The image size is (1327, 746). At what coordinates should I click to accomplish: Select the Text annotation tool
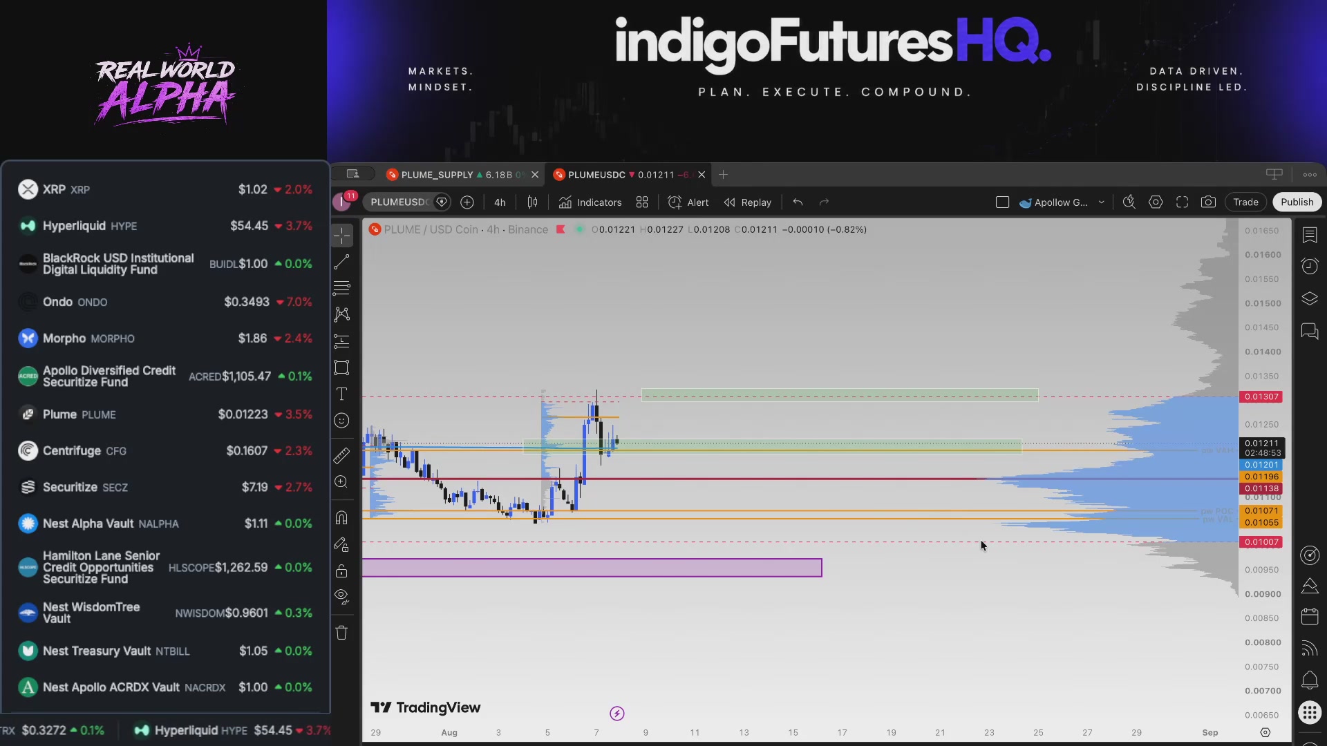point(342,394)
